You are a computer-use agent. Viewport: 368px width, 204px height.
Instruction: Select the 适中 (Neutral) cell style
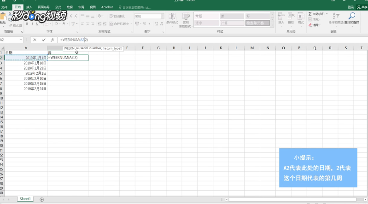206,23
